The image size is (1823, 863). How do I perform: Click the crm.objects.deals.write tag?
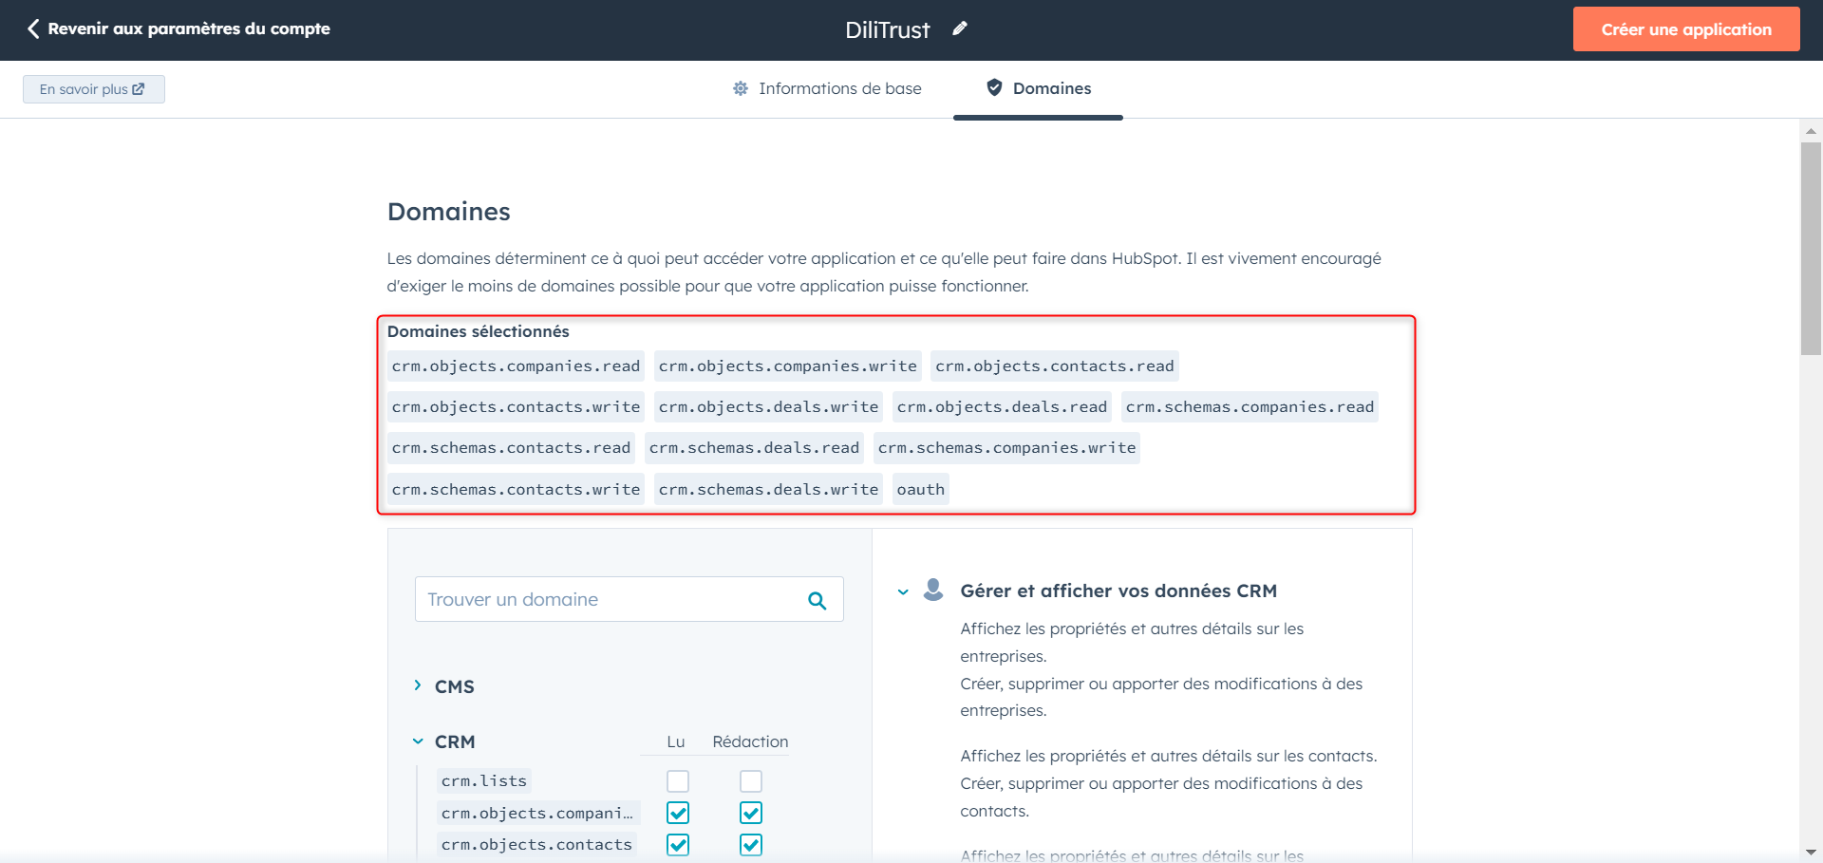769,407
